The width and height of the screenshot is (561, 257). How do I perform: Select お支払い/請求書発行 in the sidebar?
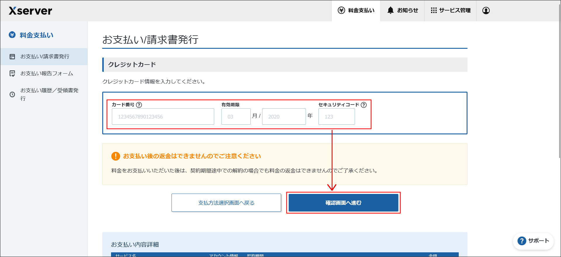44,57
